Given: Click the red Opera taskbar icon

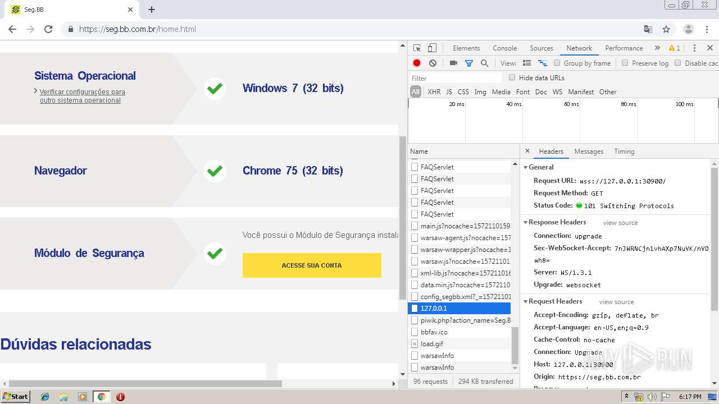Looking at the screenshot, I should pyautogui.click(x=120, y=397).
